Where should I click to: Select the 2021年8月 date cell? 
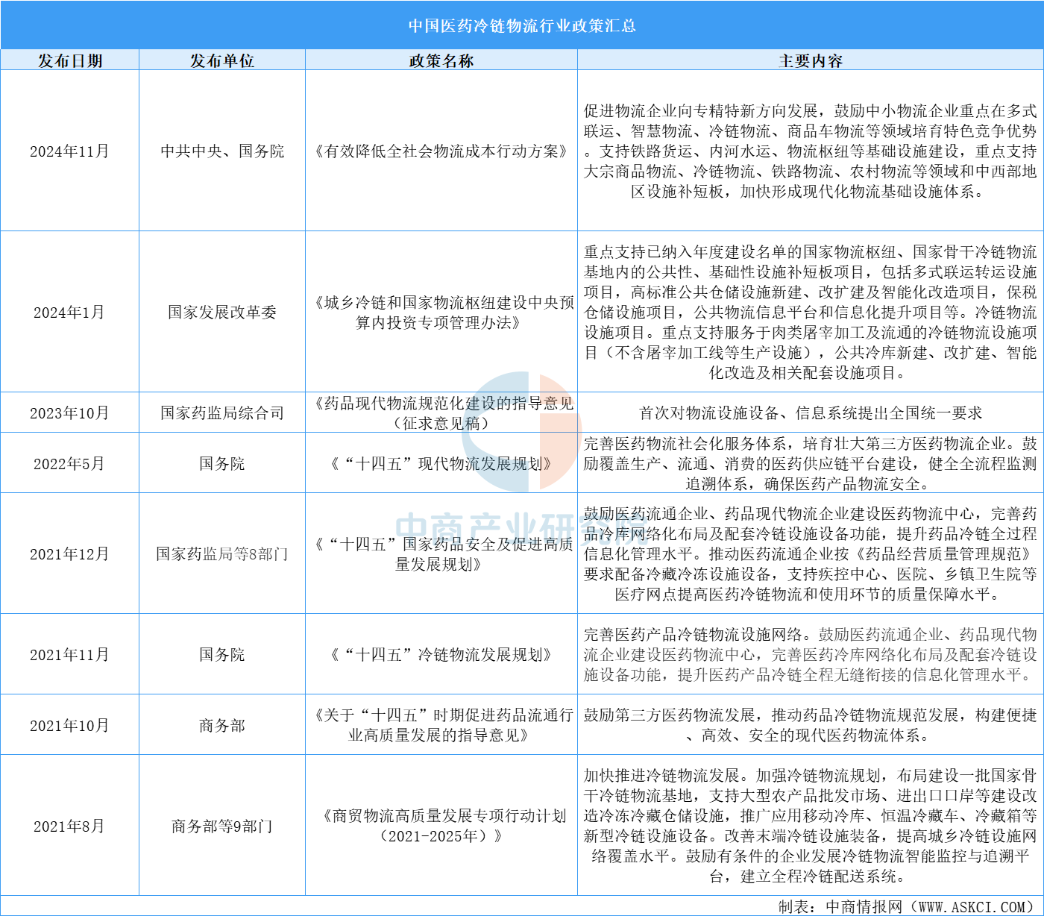click(69, 826)
